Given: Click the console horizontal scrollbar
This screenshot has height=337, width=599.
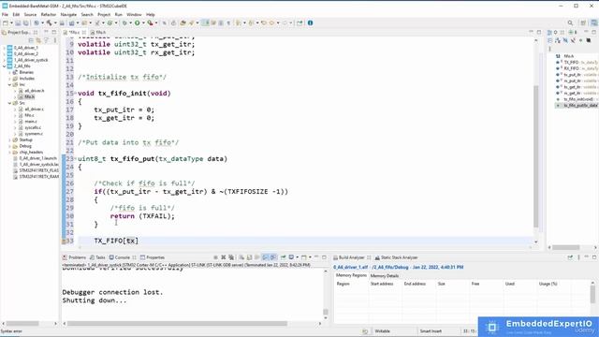Looking at the screenshot, I should [177, 324].
